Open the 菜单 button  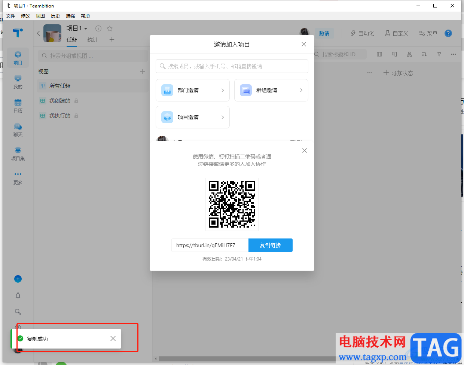428,33
